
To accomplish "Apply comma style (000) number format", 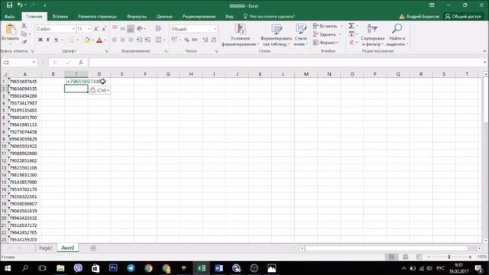I will 195,40.
